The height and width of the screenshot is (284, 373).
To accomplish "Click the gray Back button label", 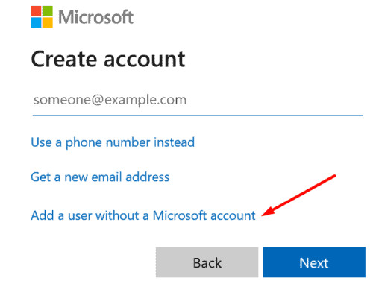I will pyautogui.click(x=207, y=263).
